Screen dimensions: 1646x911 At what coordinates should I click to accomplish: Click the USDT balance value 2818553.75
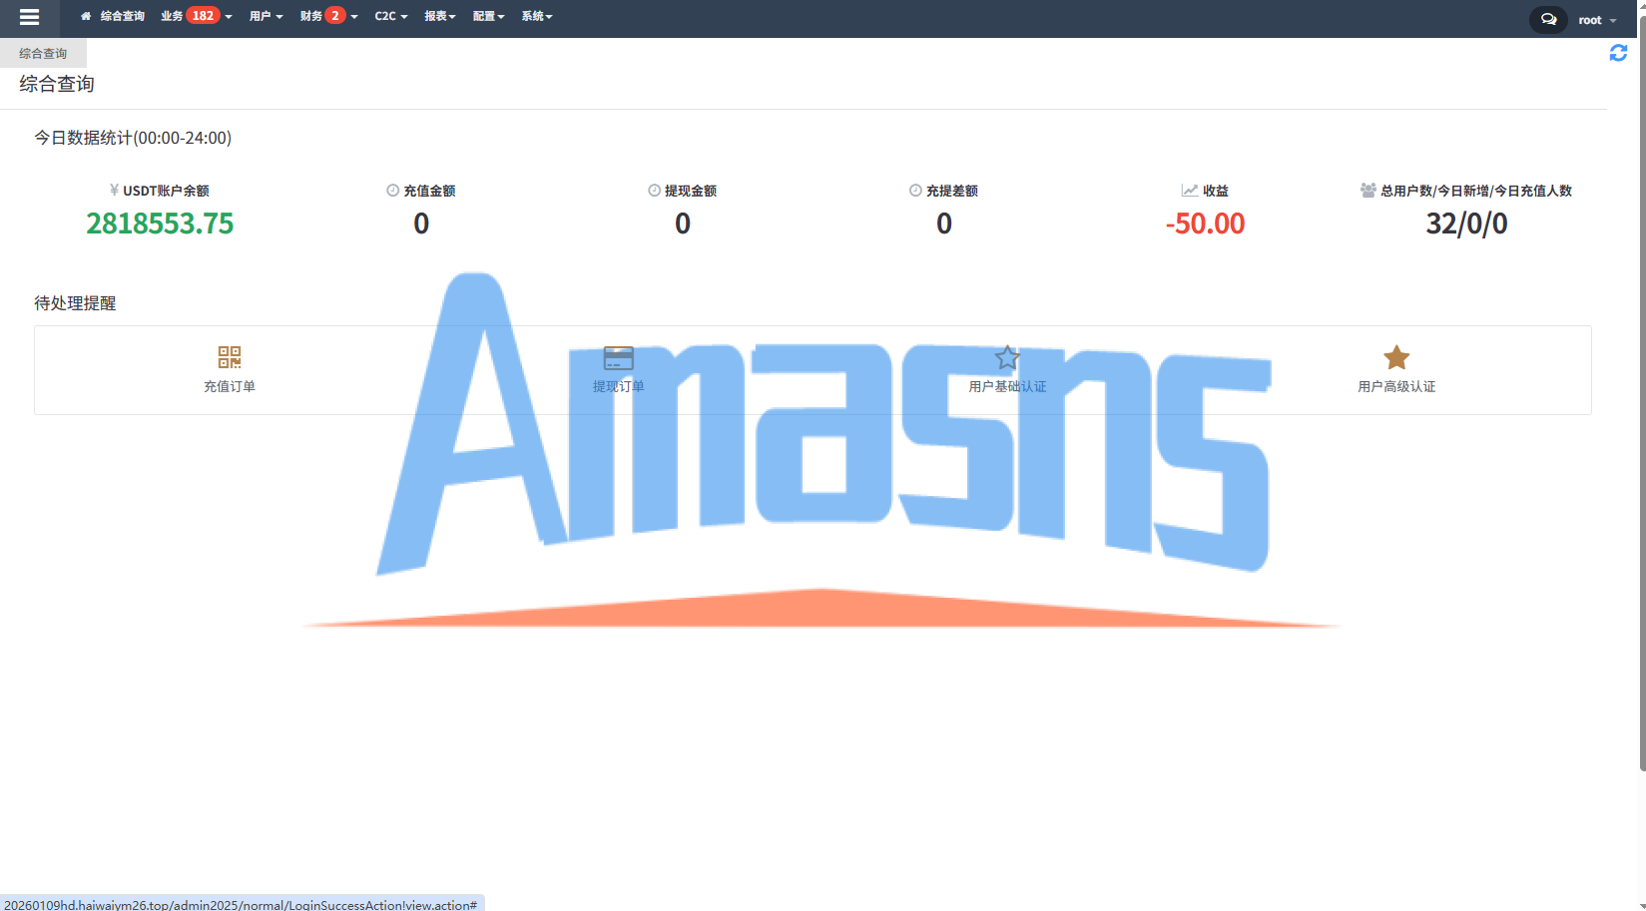(160, 224)
